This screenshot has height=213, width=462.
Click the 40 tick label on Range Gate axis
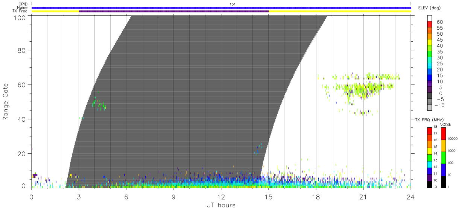21,119
